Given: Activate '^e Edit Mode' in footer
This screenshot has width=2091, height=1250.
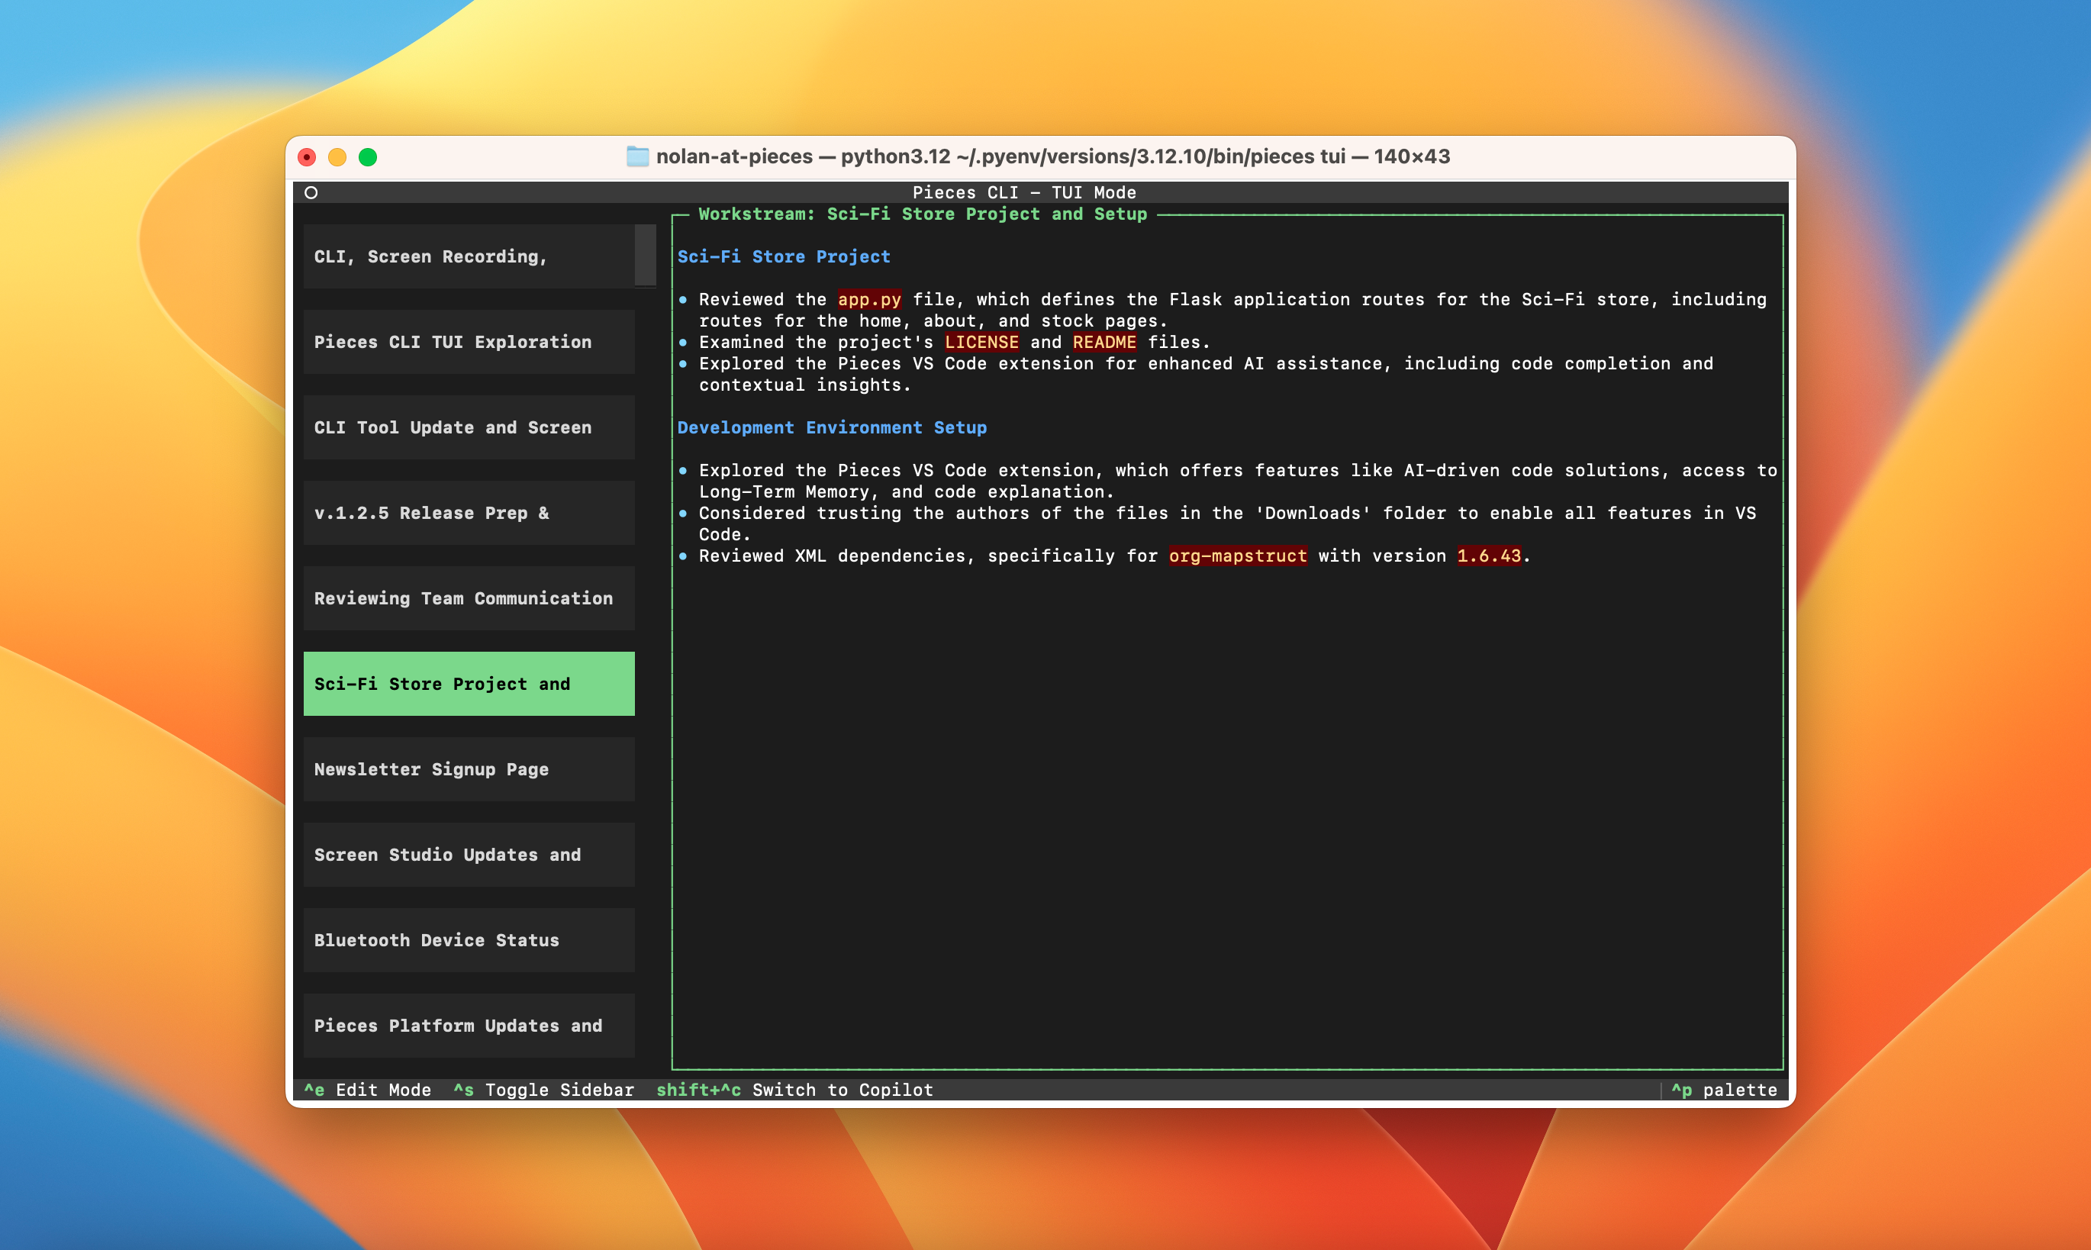Looking at the screenshot, I should click(x=367, y=1090).
